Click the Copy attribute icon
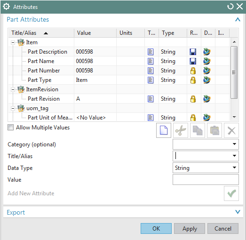The width and height of the screenshot is (246, 240). (x=198, y=130)
